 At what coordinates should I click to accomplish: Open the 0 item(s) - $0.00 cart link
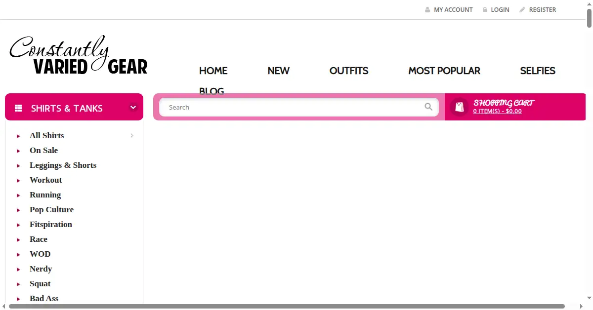[497, 112]
